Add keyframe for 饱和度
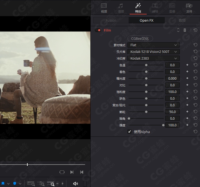 tap(187, 92)
